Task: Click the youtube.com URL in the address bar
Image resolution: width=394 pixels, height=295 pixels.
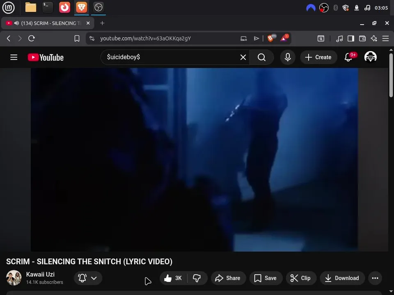Action: (145, 39)
